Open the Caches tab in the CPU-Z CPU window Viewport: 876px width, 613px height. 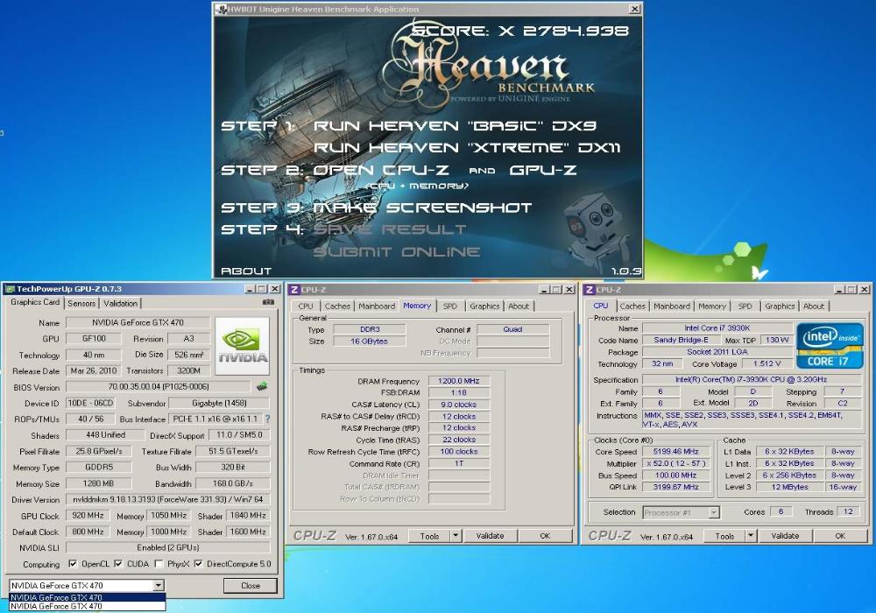632,306
